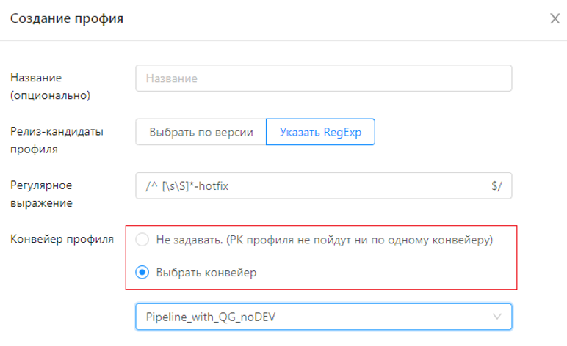Image resolution: width=567 pixels, height=346 pixels.
Task: Click the 'Релиз-кандидаты профиля' label
Action: (57, 140)
